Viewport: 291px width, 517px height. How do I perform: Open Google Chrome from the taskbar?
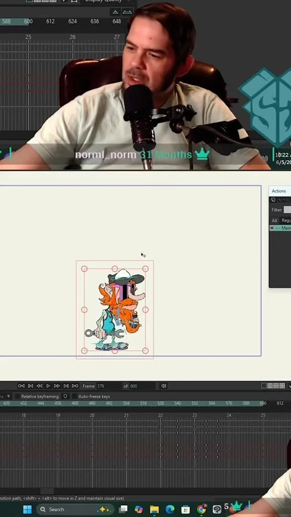(201, 509)
